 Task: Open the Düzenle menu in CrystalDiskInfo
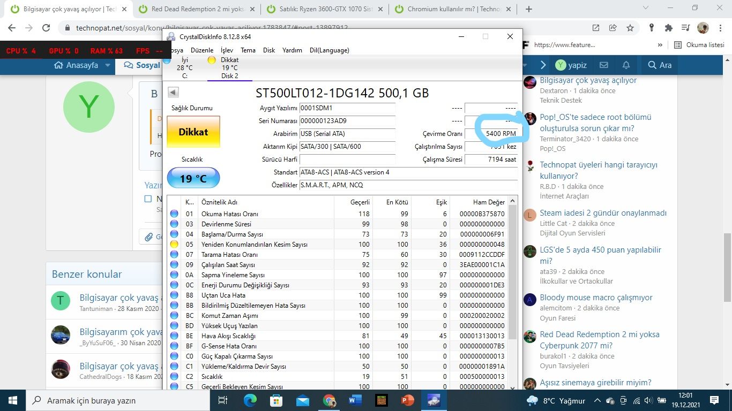202,50
